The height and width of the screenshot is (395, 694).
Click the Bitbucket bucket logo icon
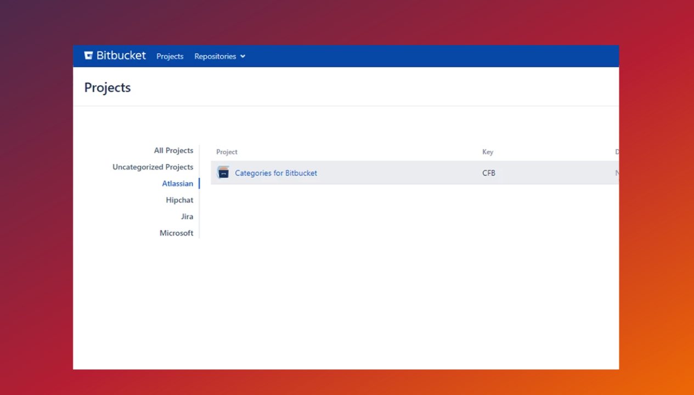88,55
